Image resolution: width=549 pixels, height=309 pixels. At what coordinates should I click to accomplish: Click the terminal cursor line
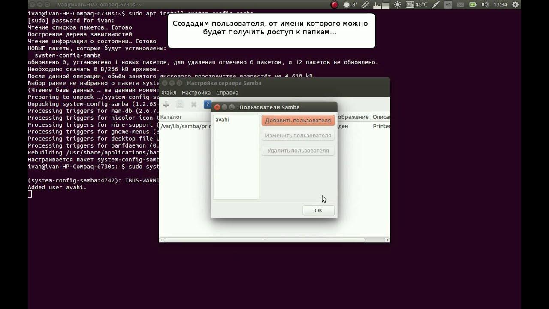pyautogui.click(x=30, y=194)
